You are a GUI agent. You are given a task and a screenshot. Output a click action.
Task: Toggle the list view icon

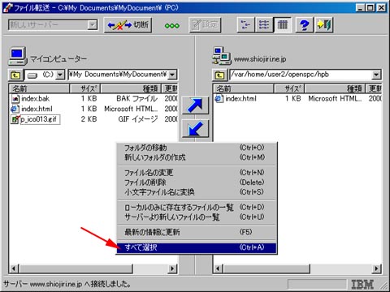pos(264,25)
